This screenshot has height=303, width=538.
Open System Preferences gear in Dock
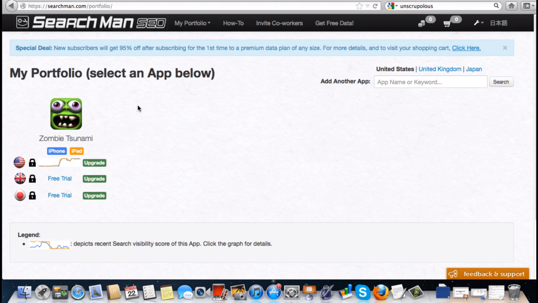click(x=291, y=292)
